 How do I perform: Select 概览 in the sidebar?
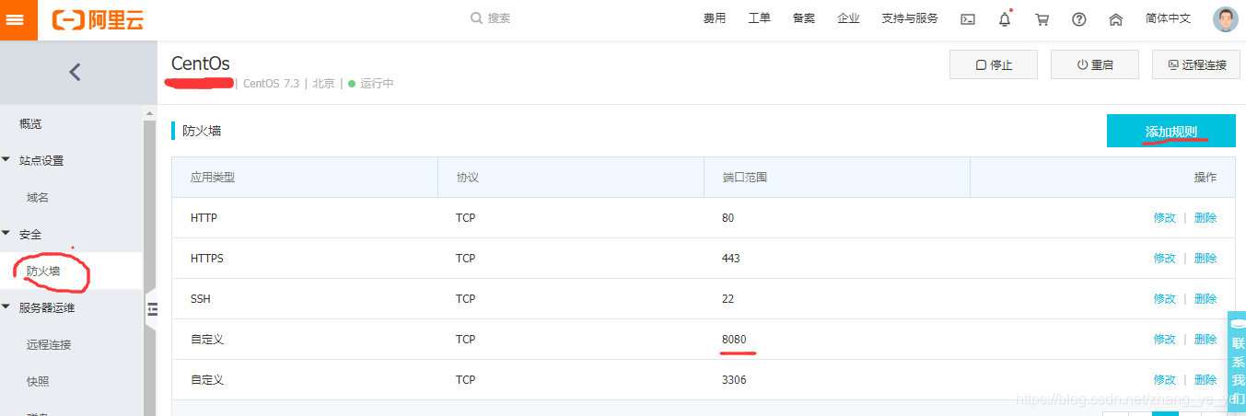point(30,123)
